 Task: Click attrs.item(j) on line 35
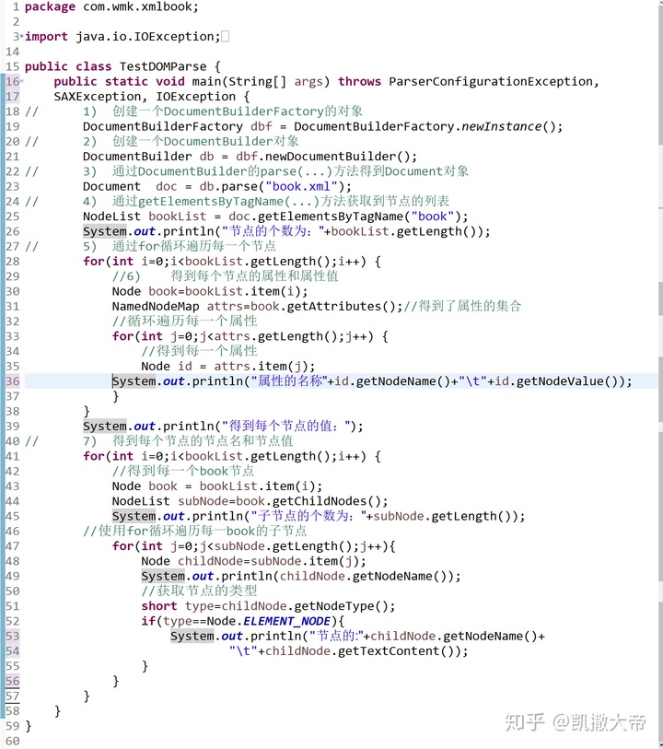coord(262,367)
